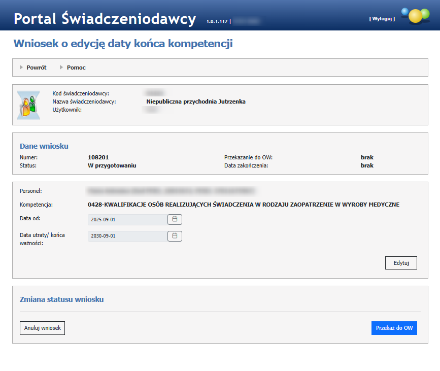The width and height of the screenshot is (440, 371).
Task: Submit using the Przekaż do OW button
Action: coord(394,328)
